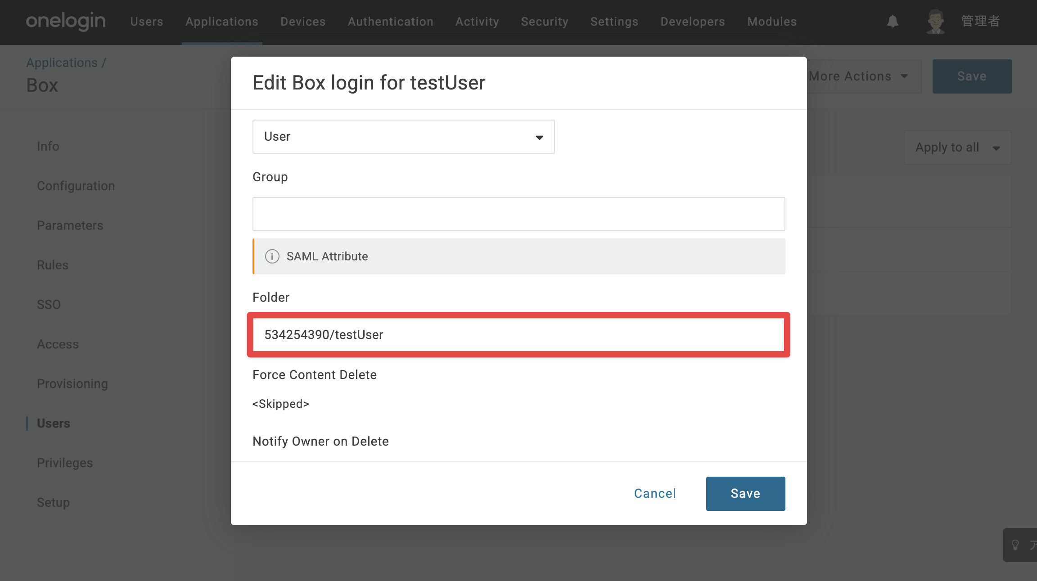1037x581 pixels.
Task: Open the Activity top menu
Action: tap(477, 22)
